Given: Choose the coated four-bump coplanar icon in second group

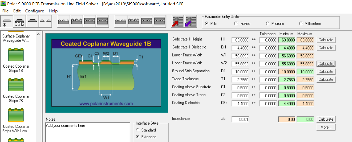Looking at the screenshot, I should point(134,21).
